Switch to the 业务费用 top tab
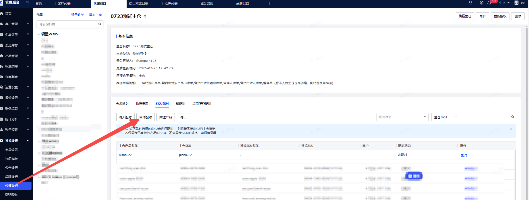 tap(207, 3)
